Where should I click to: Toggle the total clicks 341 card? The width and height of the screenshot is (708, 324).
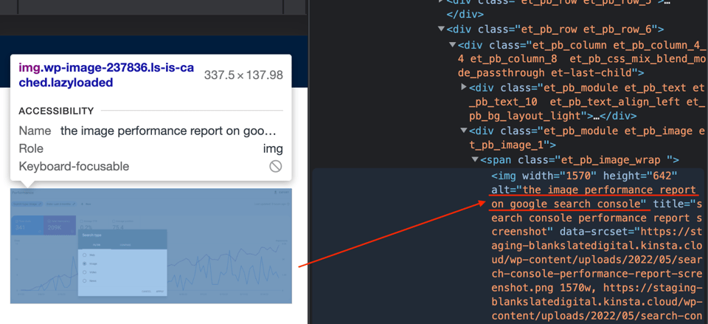coord(27,225)
